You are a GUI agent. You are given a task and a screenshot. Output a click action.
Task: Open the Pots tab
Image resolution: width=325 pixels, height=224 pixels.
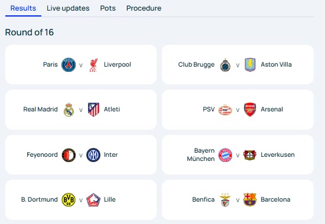pyautogui.click(x=108, y=8)
